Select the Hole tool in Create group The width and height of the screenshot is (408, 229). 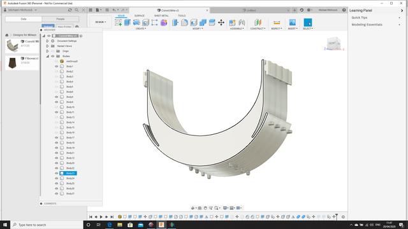click(145, 23)
